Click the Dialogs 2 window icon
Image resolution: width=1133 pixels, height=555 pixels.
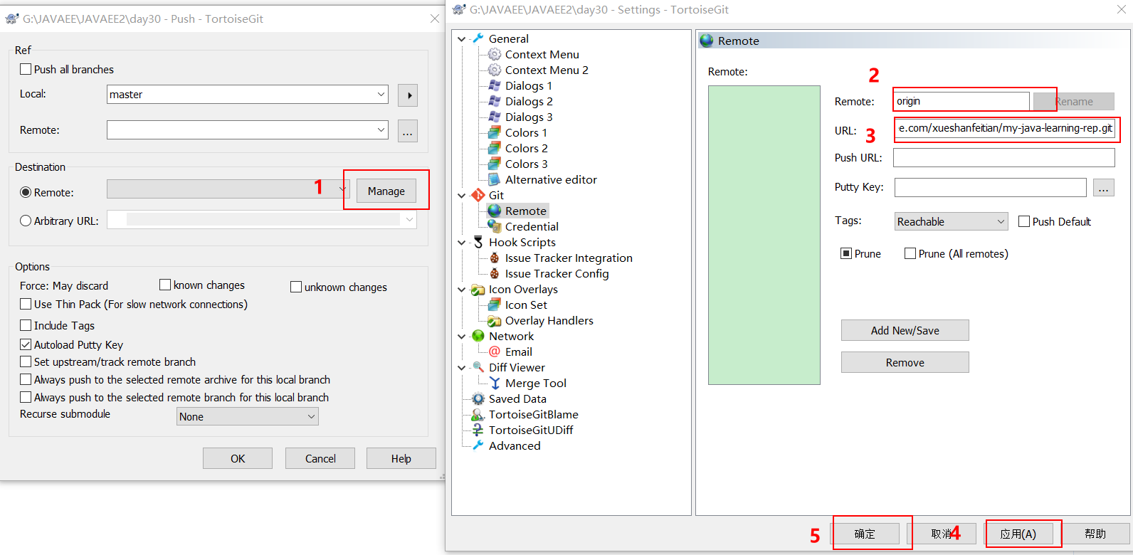(x=495, y=101)
